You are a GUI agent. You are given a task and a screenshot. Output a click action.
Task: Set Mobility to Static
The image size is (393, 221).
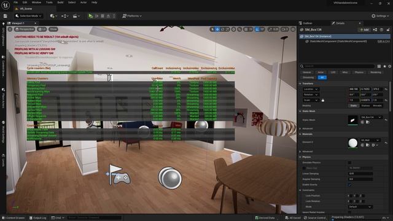[354, 106]
